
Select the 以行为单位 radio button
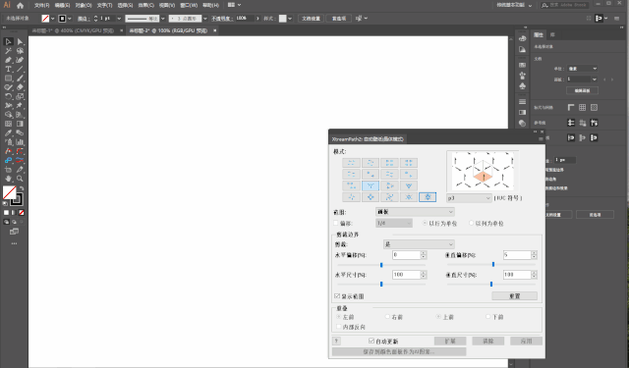pos(425,223)
